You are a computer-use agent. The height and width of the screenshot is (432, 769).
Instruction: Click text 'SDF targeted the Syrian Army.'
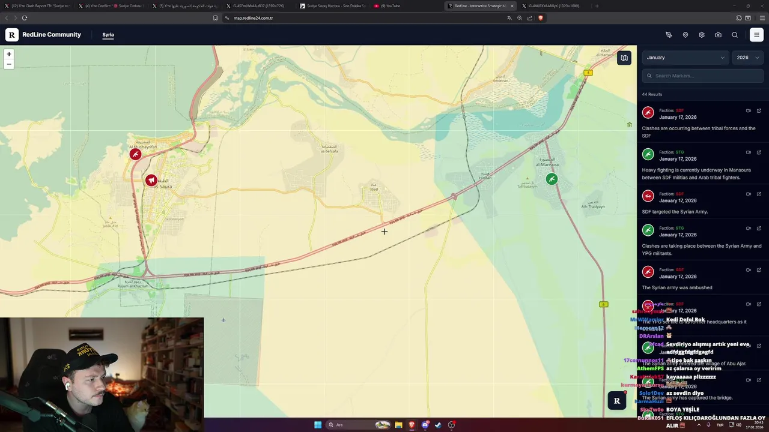(675, 212)
